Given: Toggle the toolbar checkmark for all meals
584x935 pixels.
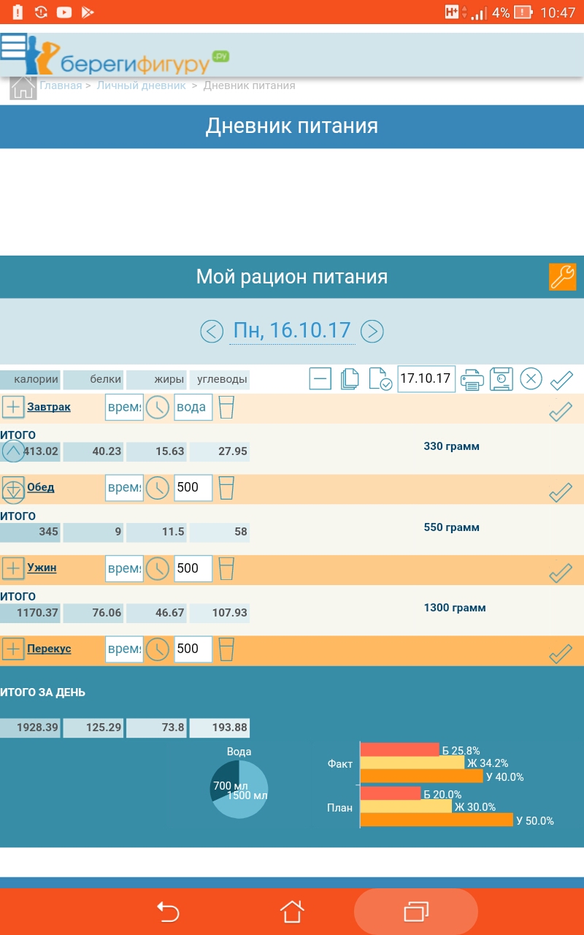Looking at the screenshot, I should coord(561,380).
